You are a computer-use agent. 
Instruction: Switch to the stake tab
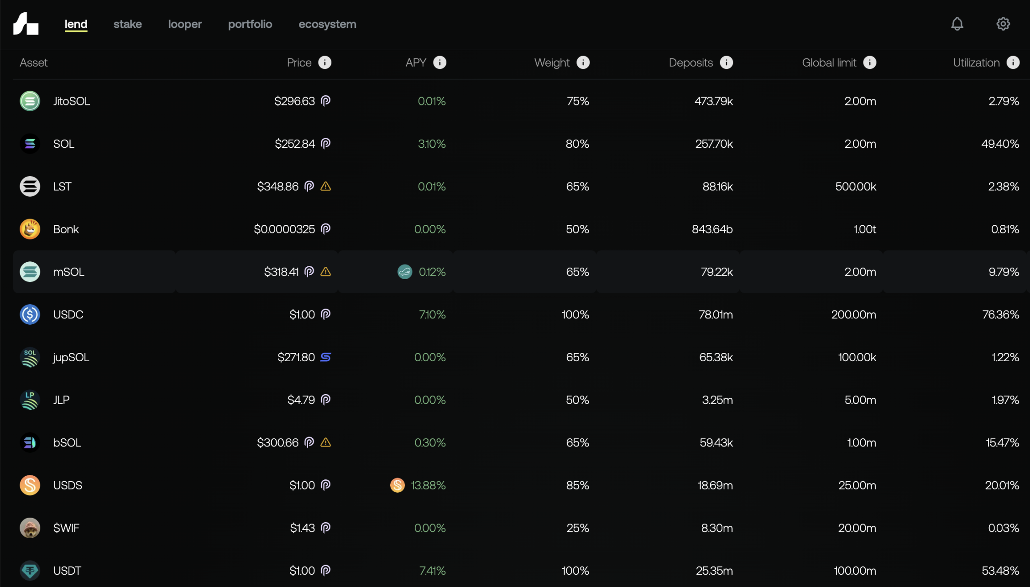pyautogui.click(x=127, y=24)
